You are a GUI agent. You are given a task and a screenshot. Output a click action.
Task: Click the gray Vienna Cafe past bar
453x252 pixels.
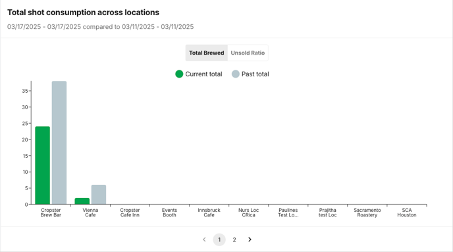[x=99, y=195]
